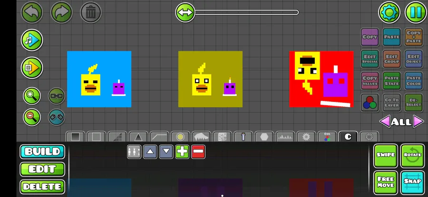428x197 pixels.
Task: Select the red background pixel art
Action: click(x=321, y=79)
